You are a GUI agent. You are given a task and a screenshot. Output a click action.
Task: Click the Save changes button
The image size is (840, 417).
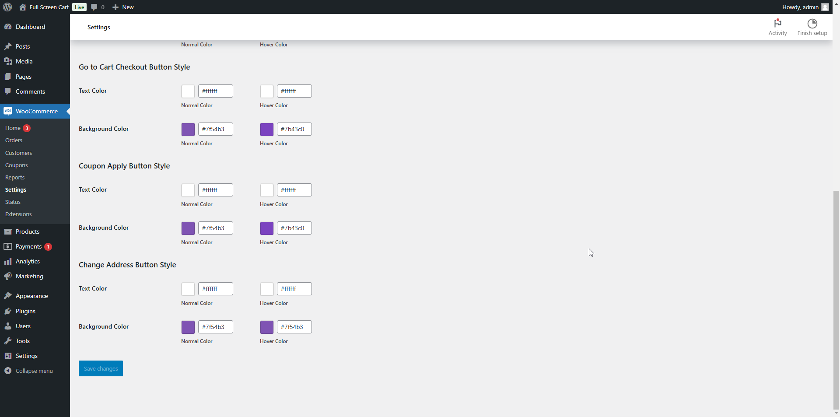click(x=101, y=368)
